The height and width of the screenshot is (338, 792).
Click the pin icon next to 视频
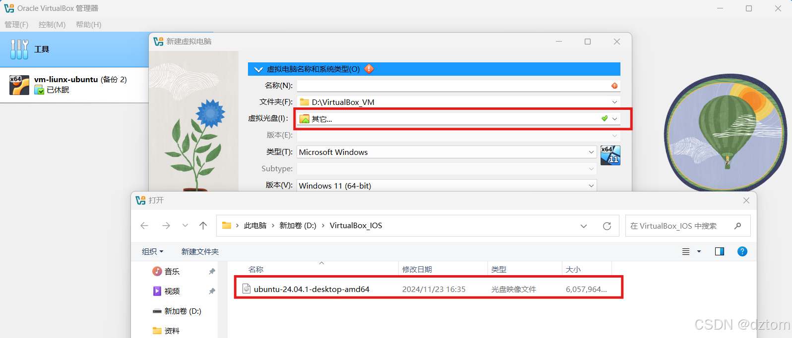pyautogui.click(x=212, y=291)
